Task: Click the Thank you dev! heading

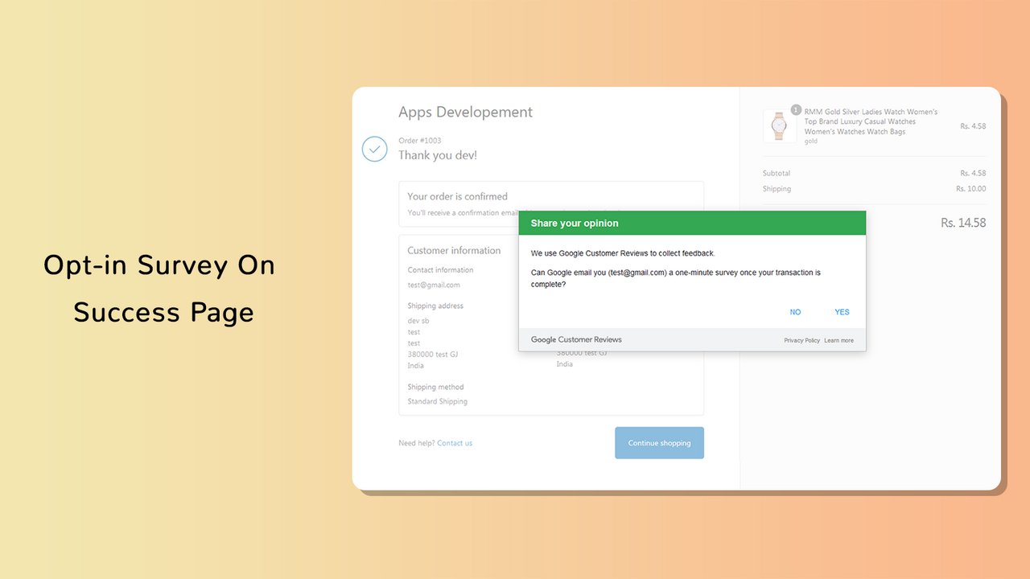Action: (x=438, y=155)
